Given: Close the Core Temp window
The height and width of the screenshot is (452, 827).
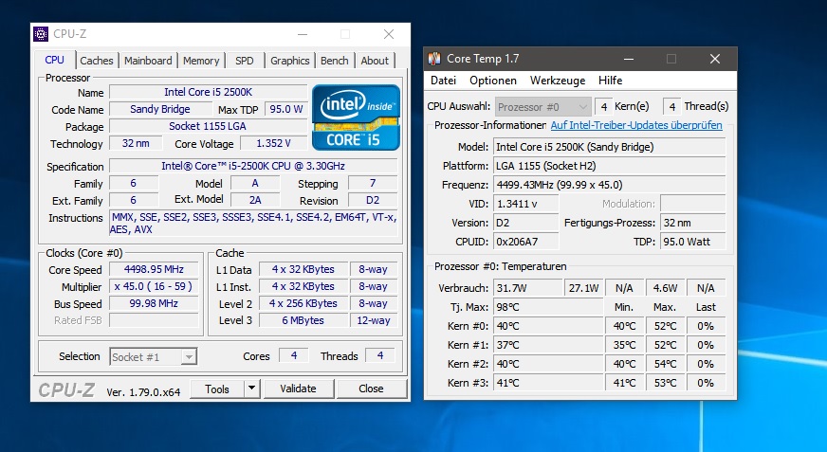Looking at the screenshot, I should click(x=715, y=59).
